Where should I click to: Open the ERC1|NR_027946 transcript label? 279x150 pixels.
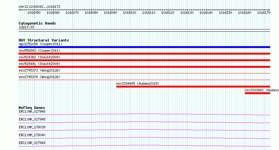point(32,111)
